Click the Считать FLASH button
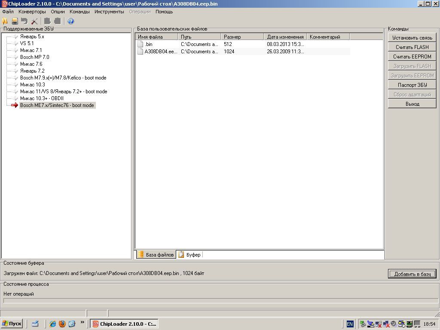This screenshot has height=330, width=440. point(412,47)
